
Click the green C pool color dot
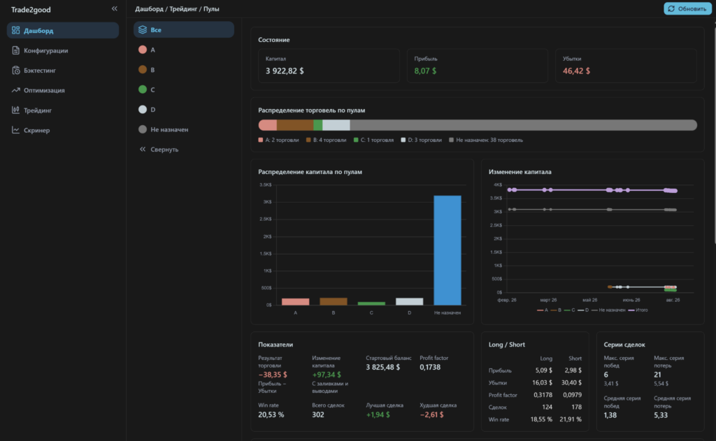click(x=143, y=89)
